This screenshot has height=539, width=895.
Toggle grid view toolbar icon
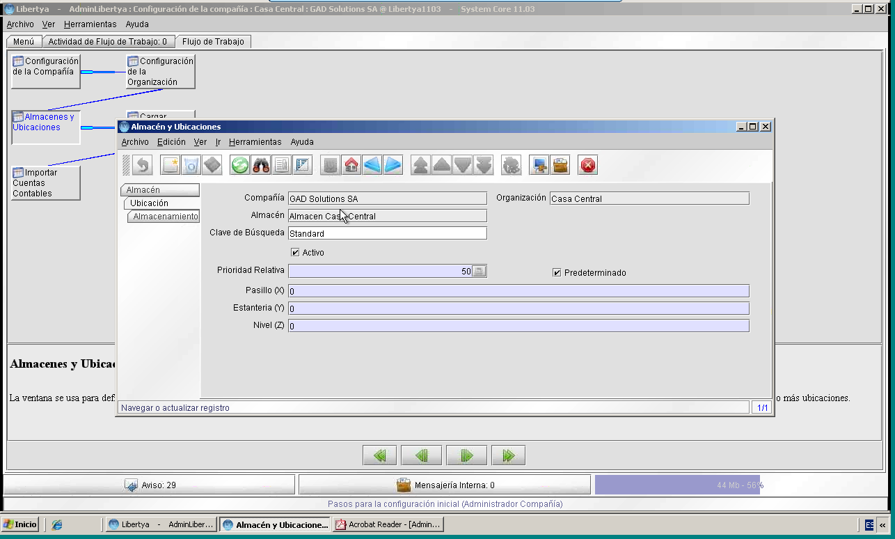(303, 165)
